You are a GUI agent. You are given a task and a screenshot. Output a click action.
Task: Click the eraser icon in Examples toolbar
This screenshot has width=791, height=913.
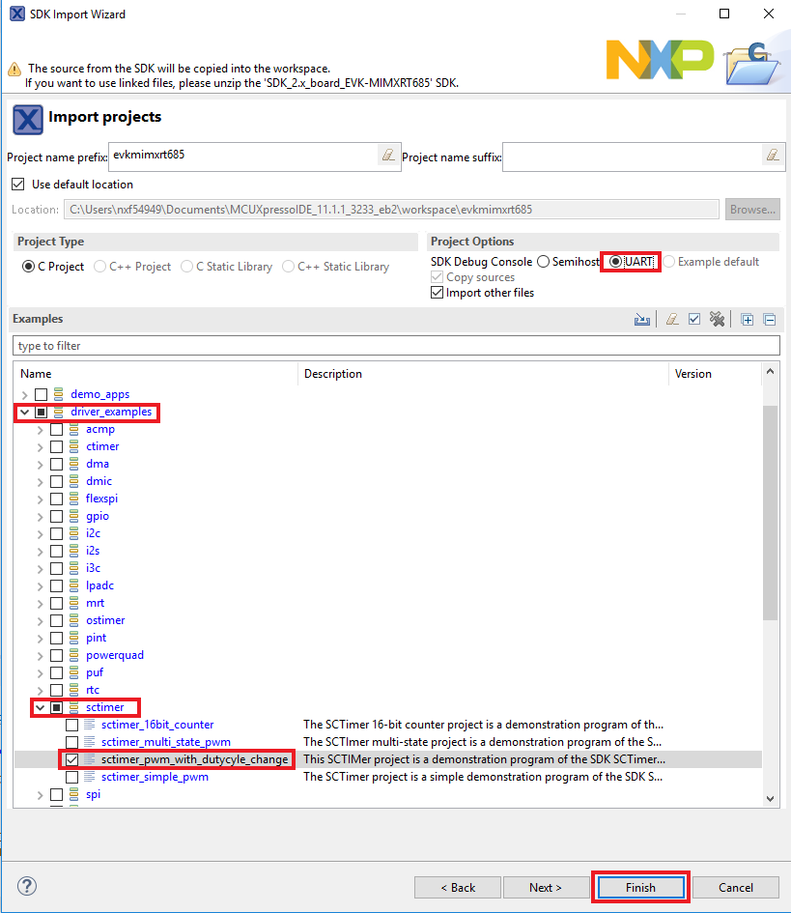[673, 320]
